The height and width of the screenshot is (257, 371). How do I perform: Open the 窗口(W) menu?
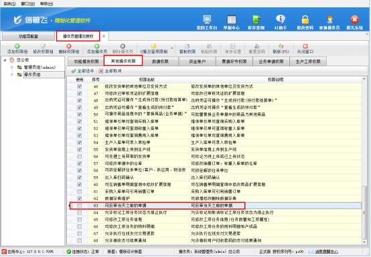click(28, 3)
